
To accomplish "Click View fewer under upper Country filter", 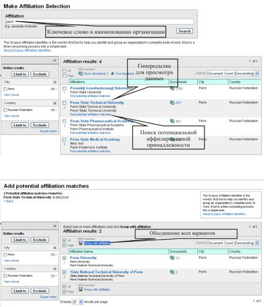I will (11, 116).
